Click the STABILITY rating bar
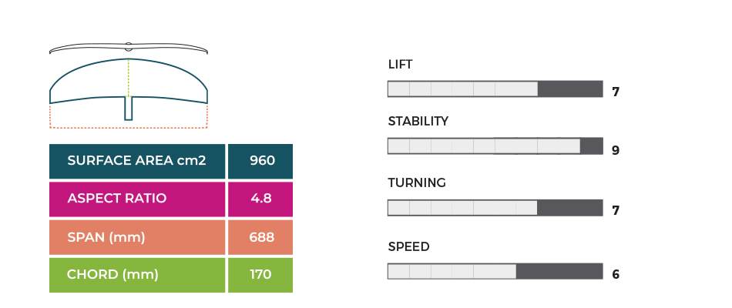Image resolution: width=732 pixels, height=308 pixels. pos(495,146)
